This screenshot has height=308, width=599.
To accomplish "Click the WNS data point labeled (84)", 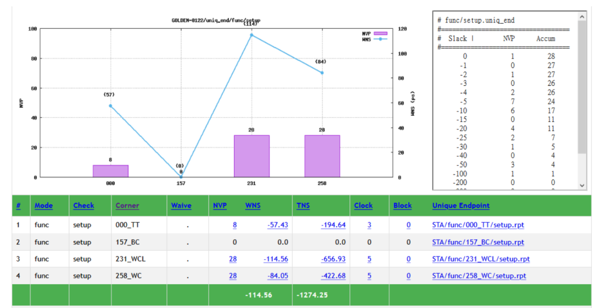I will [322, 73].
